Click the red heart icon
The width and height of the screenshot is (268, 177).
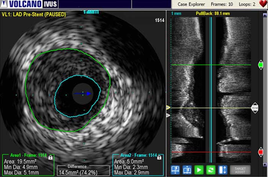(x=263, y=4)
